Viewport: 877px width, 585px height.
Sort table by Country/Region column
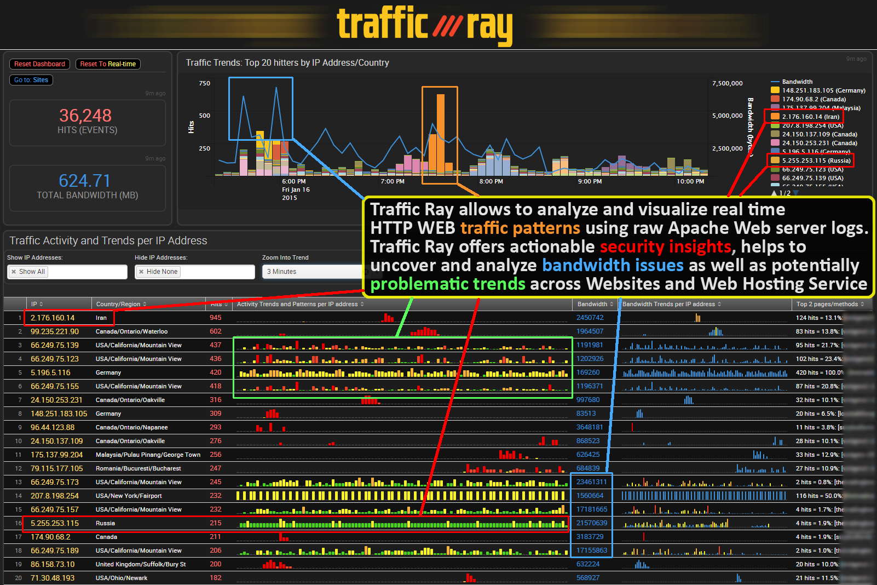[122, 304]
